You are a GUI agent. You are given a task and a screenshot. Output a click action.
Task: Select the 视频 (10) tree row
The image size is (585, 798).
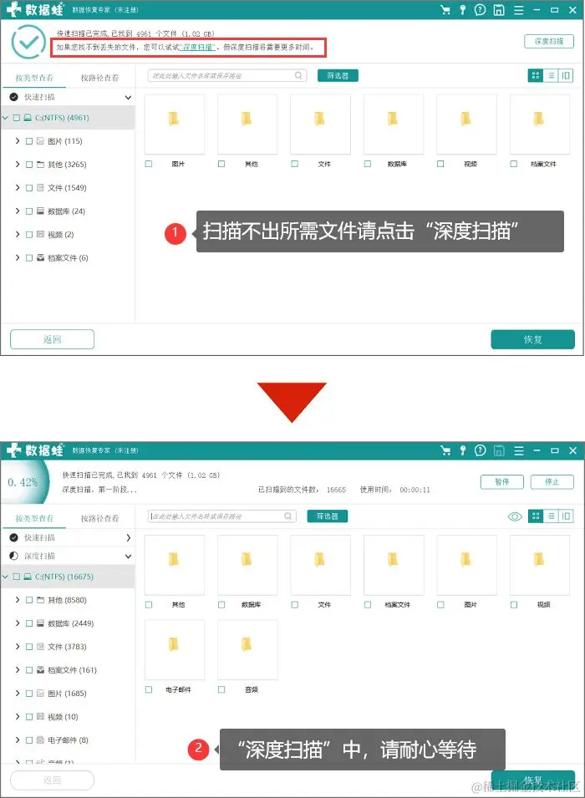click(69, 717)
